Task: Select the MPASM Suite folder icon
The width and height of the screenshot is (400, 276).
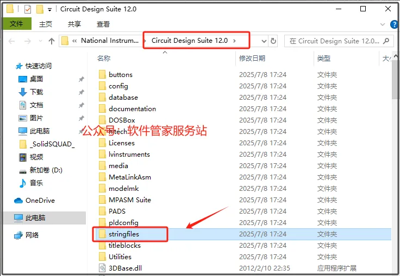Action: (102, 200)
